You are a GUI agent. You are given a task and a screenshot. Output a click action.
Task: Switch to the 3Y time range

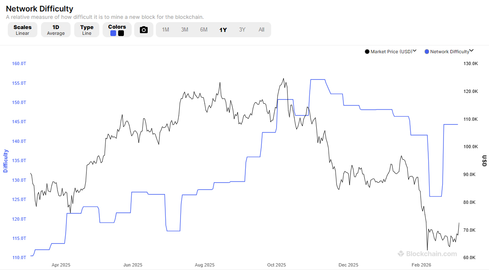pyautogui.click(x=242, y=29)
